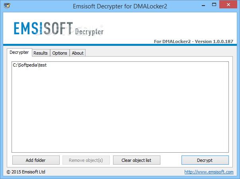Click the Add folder button
This screenshot has width=240, height=179.
36,160
